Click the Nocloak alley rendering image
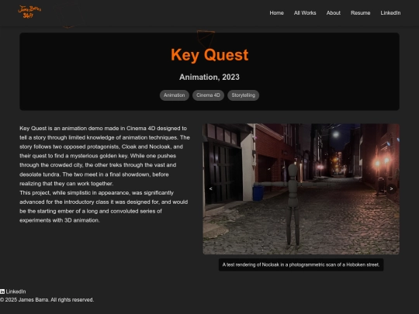The height and width of the screenshot is (314, 419). pos(301,188)
